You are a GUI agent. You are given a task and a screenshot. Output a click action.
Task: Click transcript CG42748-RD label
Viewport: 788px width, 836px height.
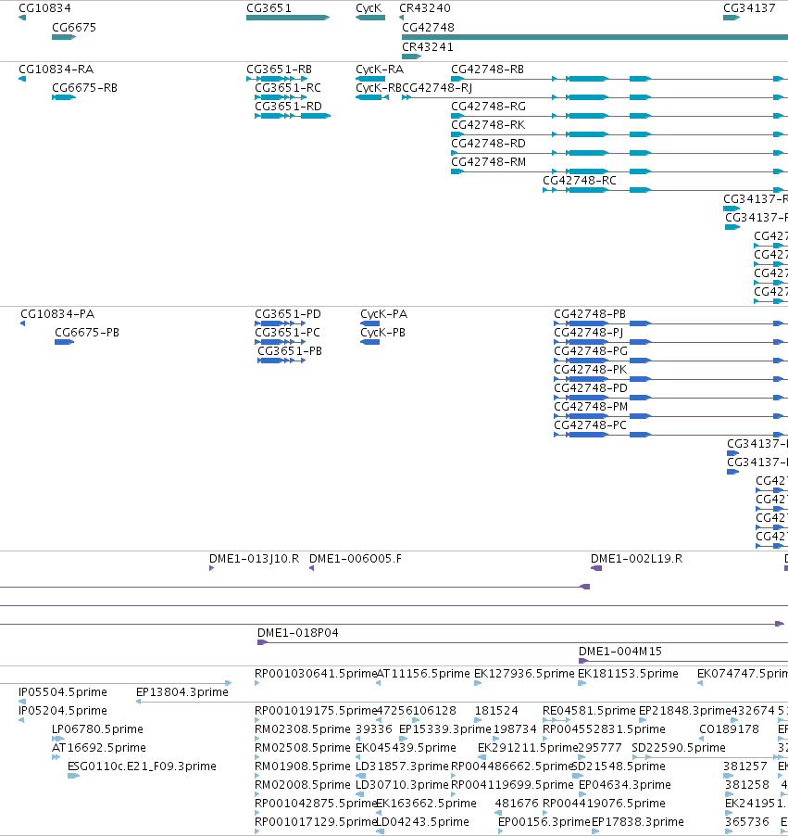click(489, 143)
